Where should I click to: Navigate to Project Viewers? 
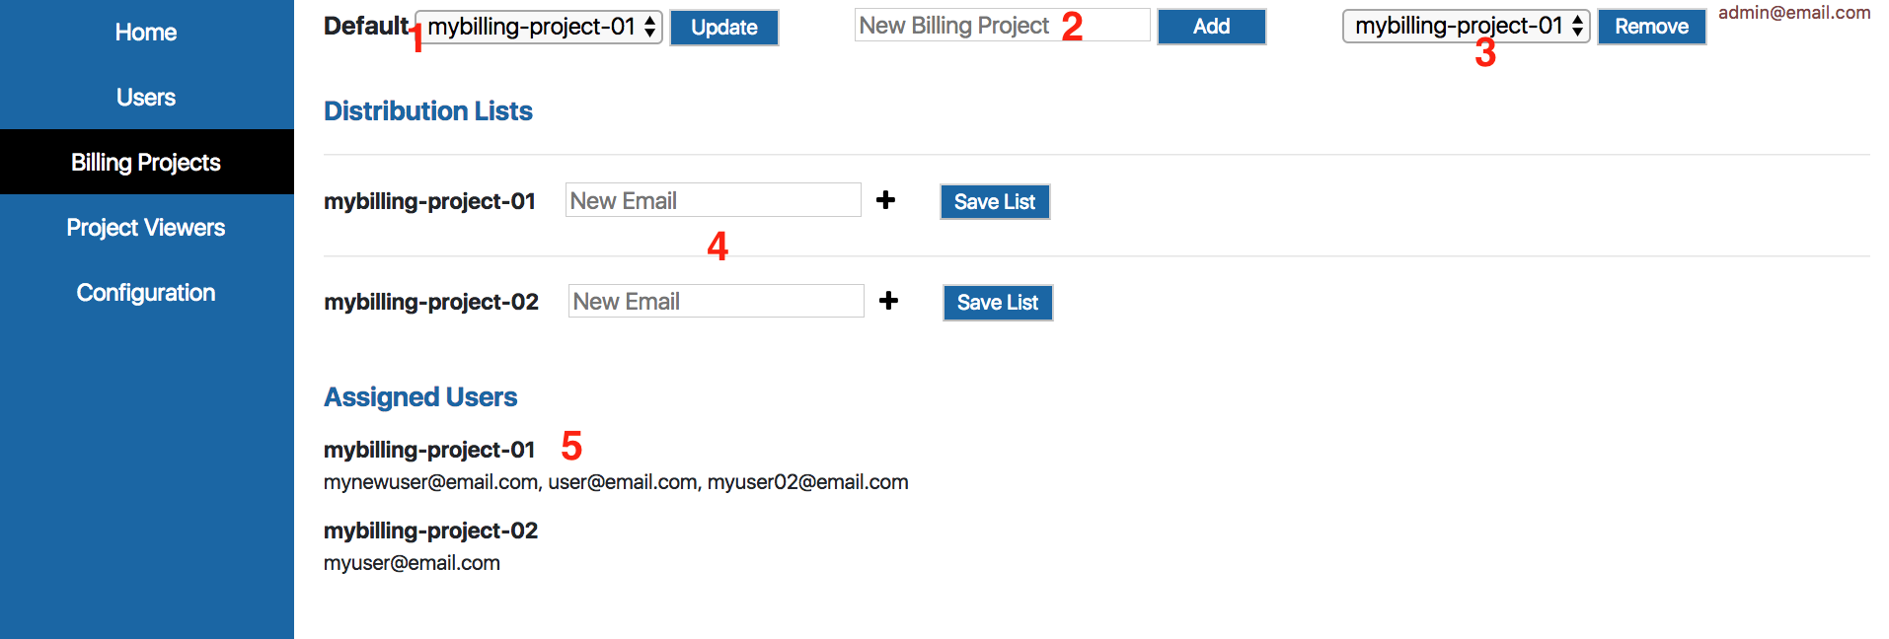coord(146,228)
